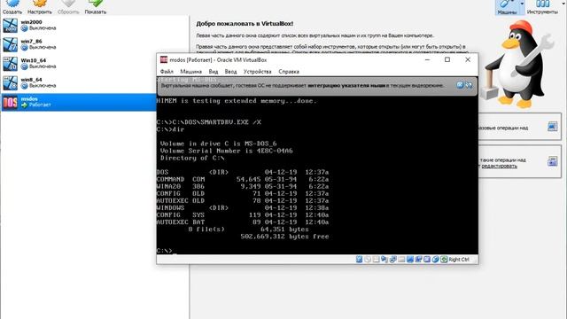Viewport: 567px width, 319px height.
Task: Click the upper tool card icon in welcome pane
Action: [552, 127]
